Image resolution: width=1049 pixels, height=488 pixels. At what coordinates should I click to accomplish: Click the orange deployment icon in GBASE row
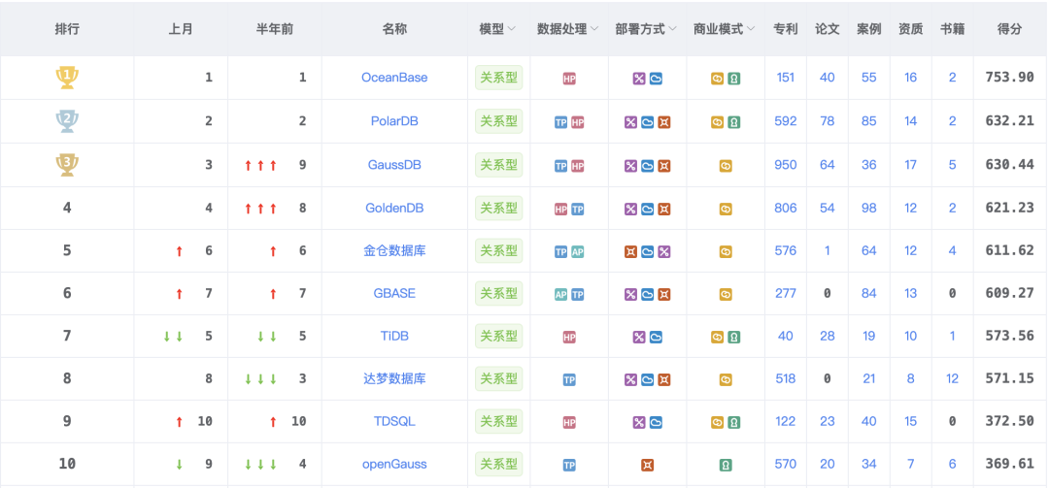[x=663, y=294]
